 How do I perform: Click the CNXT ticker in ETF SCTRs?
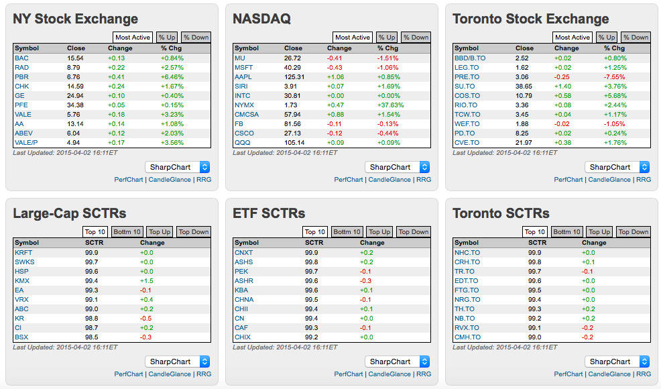[x=244, y=252]
